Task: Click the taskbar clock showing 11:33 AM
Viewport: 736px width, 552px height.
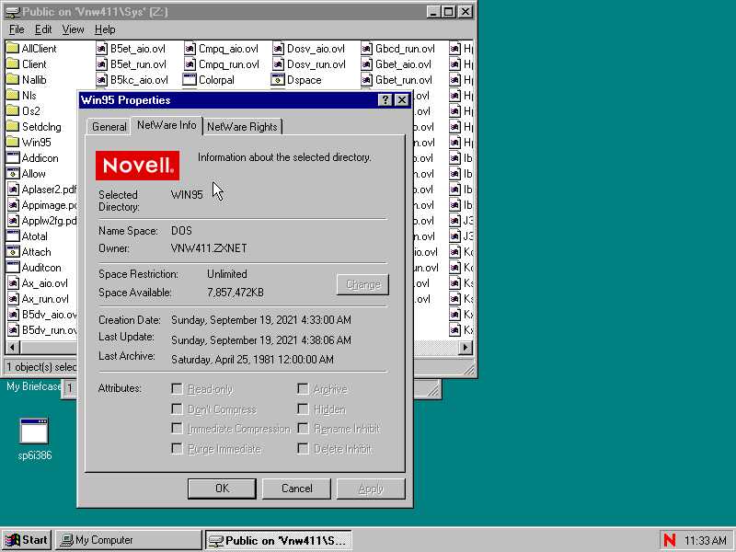Action: pyautogui.click(x=705, y=541)
